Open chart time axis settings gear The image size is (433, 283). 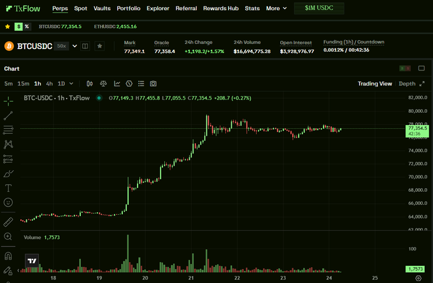418,279
